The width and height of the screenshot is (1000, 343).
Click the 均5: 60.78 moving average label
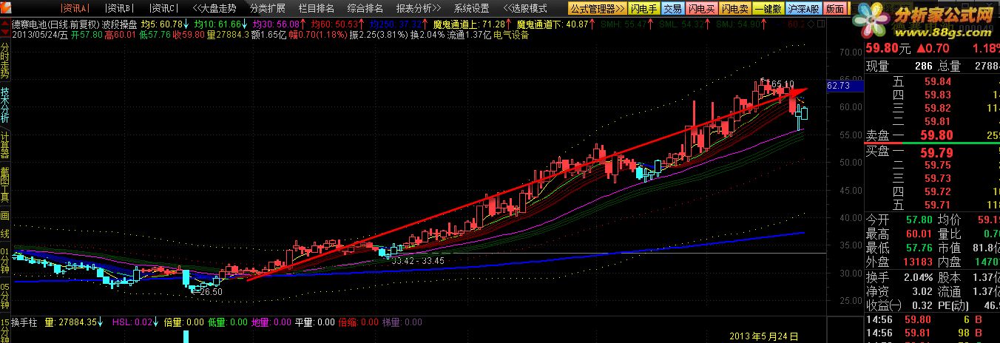coord(163,24)
